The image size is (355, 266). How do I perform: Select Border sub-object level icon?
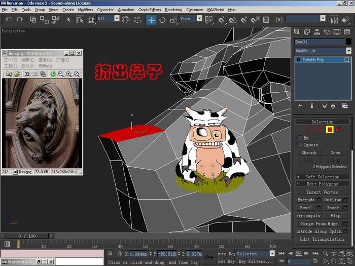click(x=321, y=129)
